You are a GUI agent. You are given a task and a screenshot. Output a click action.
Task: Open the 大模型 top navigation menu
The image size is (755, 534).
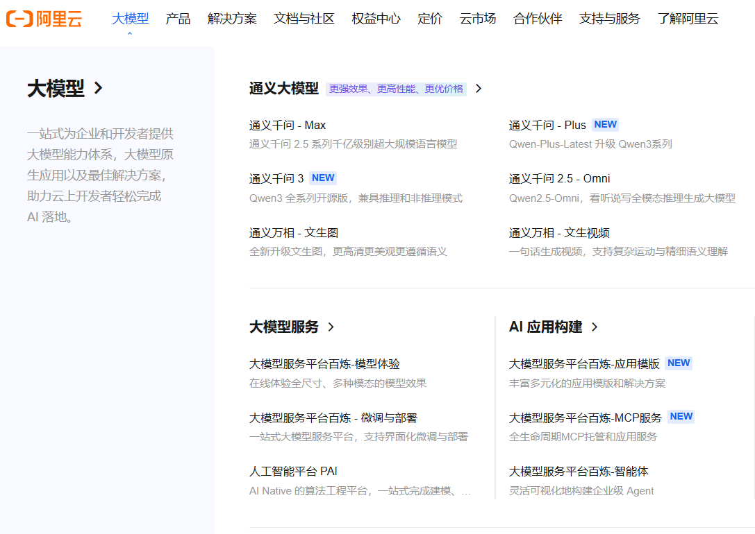point(130,19)
